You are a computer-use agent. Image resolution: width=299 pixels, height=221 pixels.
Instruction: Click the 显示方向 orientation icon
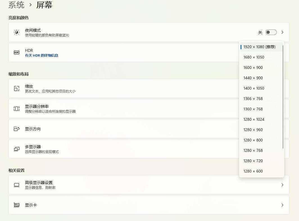(17, 129)
